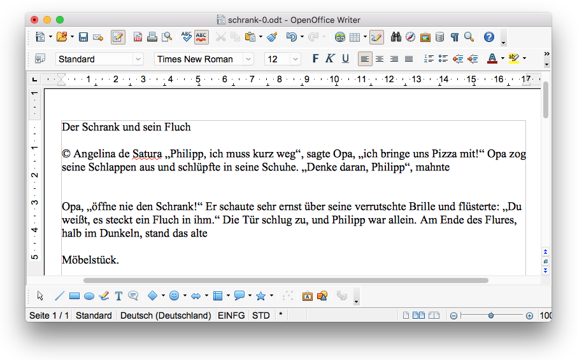Toggle Underline (U) formatting
Viewport: 577px width, 360px height.
point(345,59)
